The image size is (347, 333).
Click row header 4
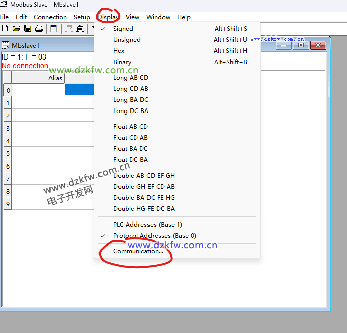click(x=8, y=141)
